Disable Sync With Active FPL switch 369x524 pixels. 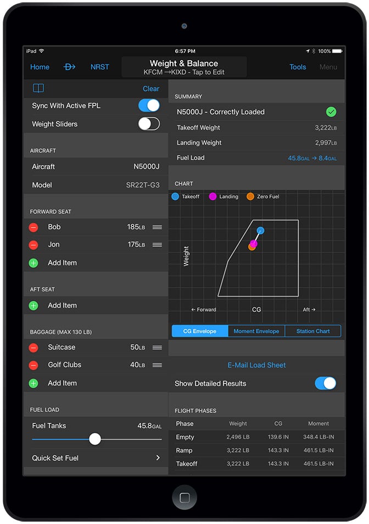tap(149, 106)
